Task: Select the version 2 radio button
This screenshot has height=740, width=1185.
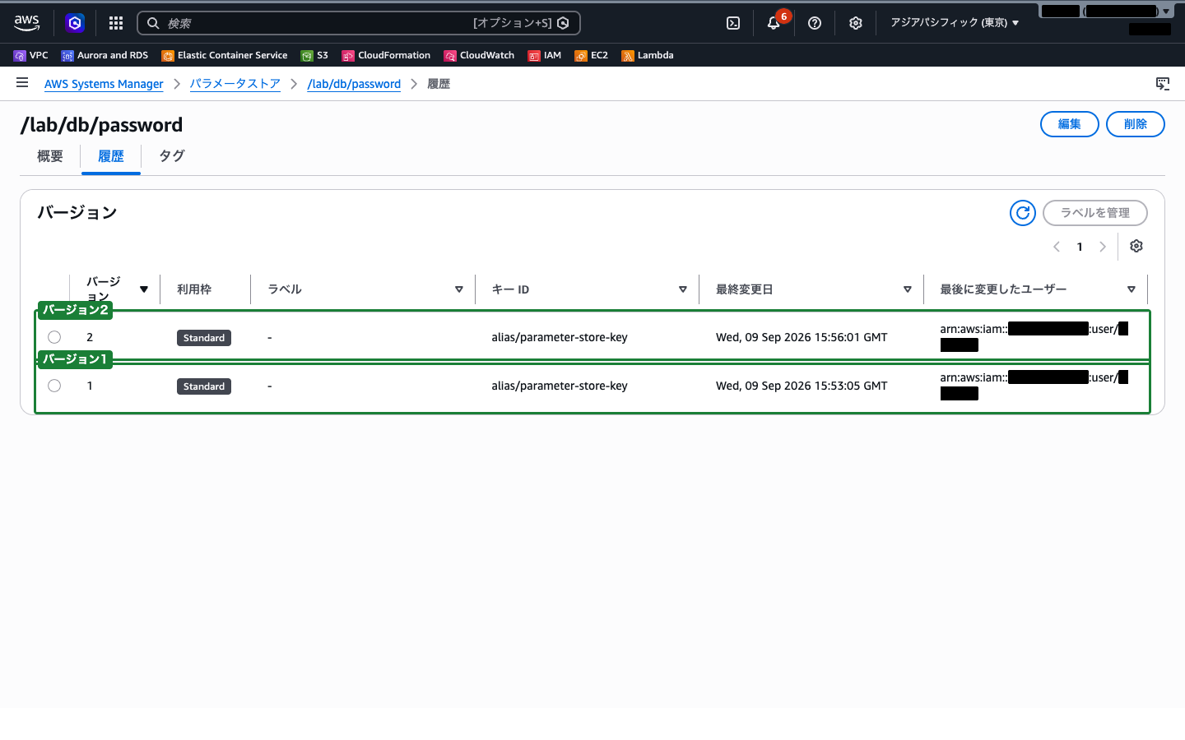Action: point(54,337)
